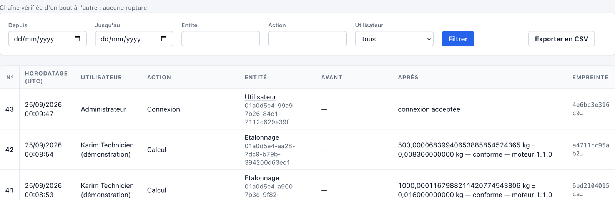
Task: Click timestamp 25/09/2026 00:08:54
Action: point(43,150)
